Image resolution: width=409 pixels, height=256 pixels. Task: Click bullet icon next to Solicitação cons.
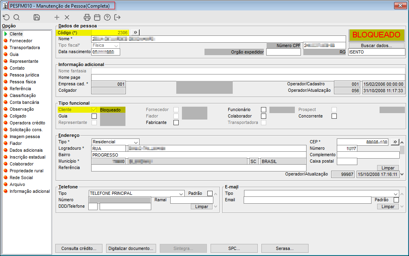coord(6,130)
